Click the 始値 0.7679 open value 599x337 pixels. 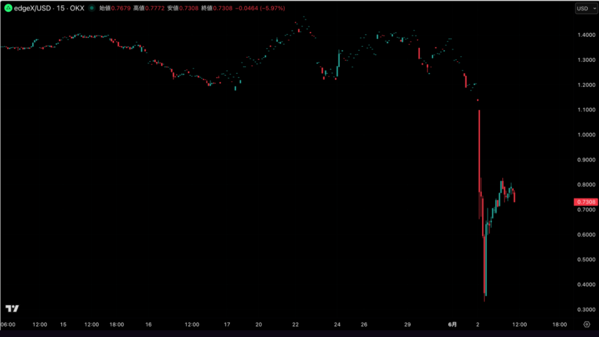click(x=115, y=8)
